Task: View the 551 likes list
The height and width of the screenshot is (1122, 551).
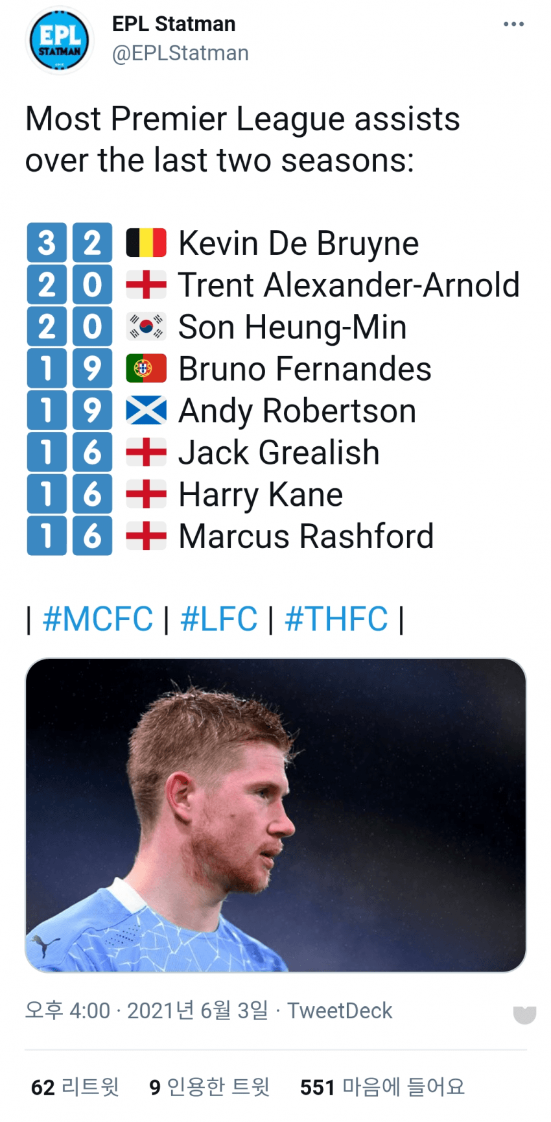Action: [382, 1087]
